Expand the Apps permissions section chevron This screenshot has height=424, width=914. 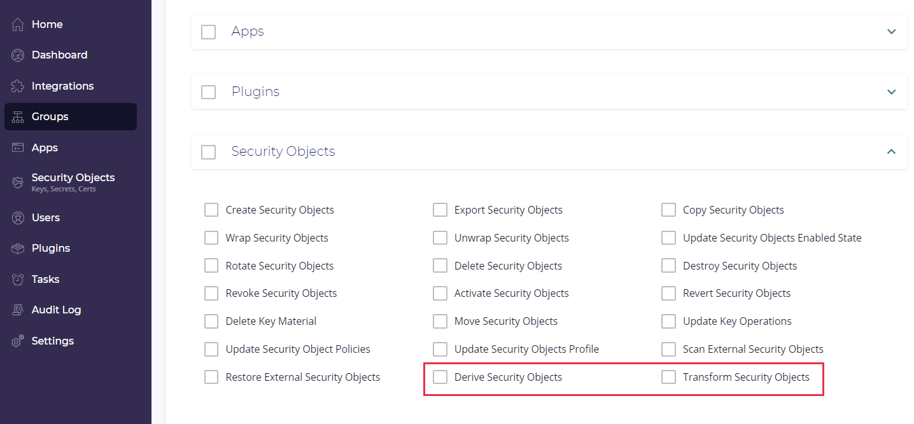click(x=891, y=31)
